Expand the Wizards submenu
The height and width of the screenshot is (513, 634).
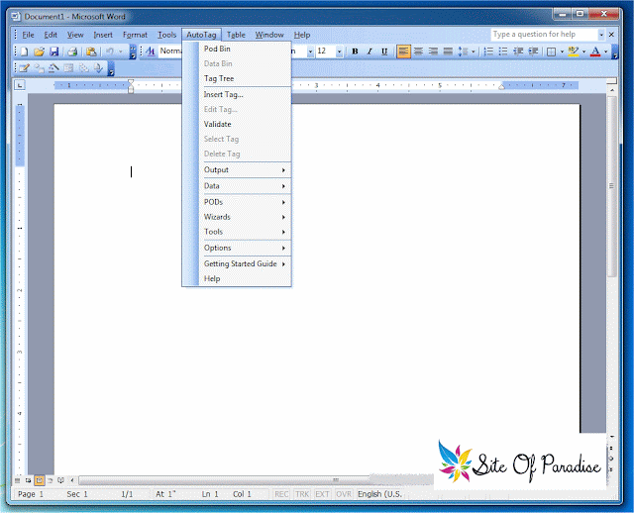[x=245, y=217]
